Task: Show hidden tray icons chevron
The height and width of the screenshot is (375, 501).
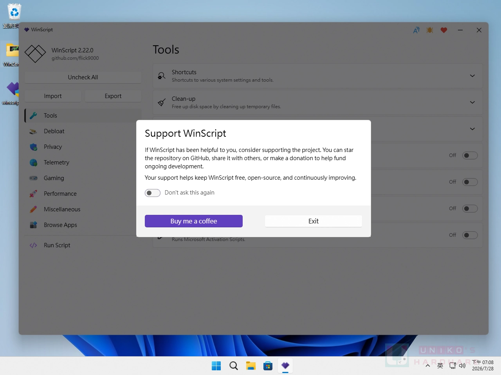Action: 428,366
